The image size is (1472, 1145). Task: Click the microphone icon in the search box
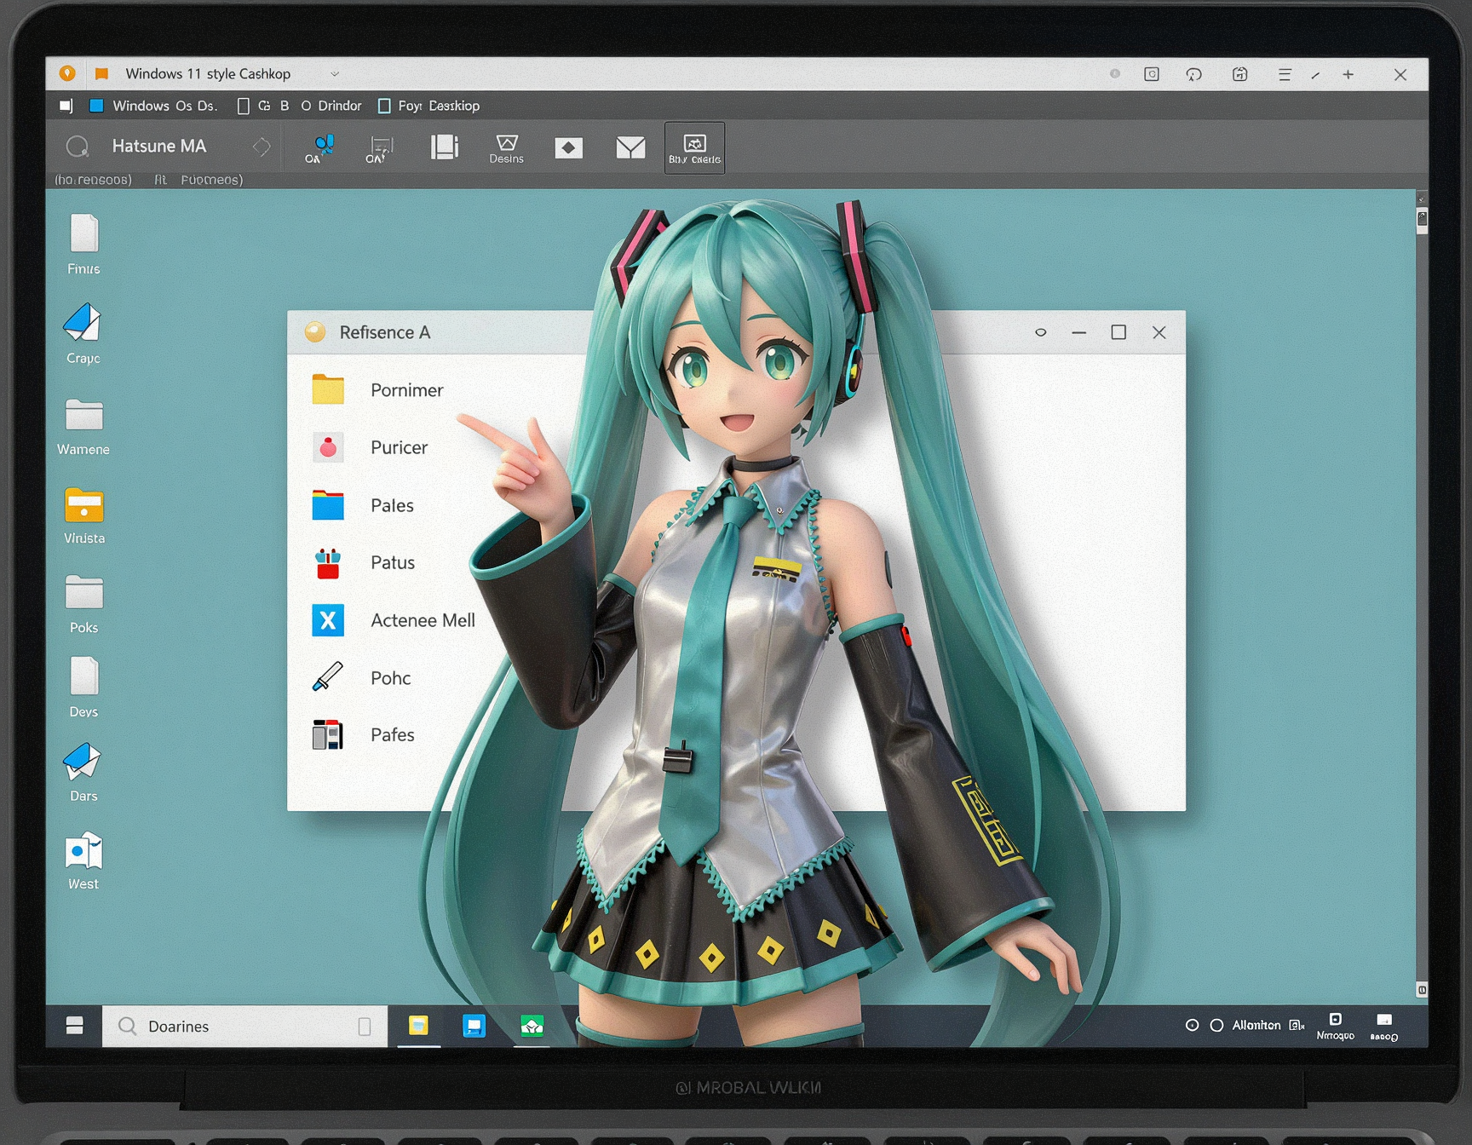pos(365,1027)
